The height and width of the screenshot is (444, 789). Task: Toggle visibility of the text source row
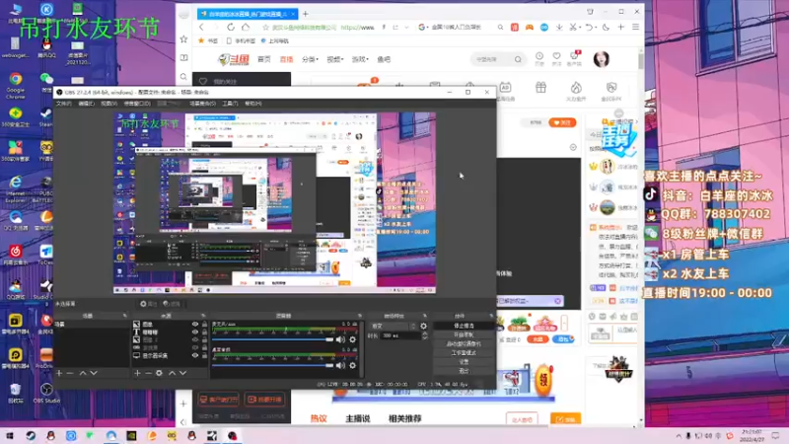195,333
